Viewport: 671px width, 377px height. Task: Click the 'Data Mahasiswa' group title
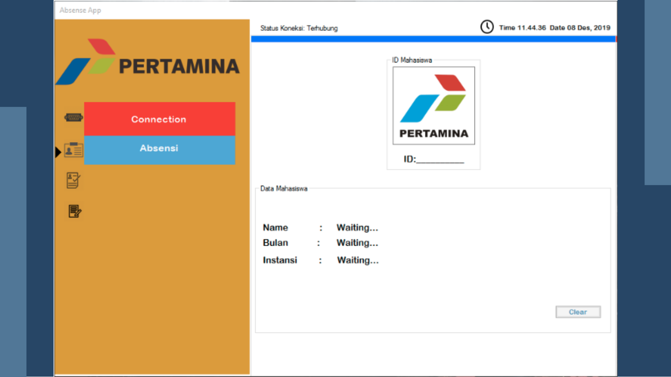coord(284,189)
